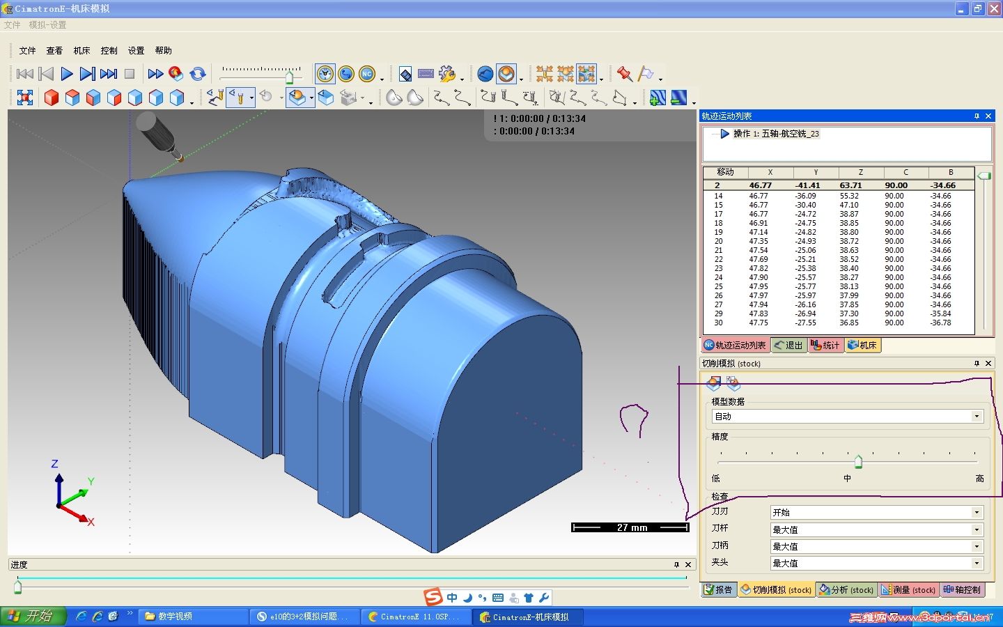Click the Windows 开始 start button
Image resolution: width=1003 pixels, height=627 pixels.
tap(33, 617)
